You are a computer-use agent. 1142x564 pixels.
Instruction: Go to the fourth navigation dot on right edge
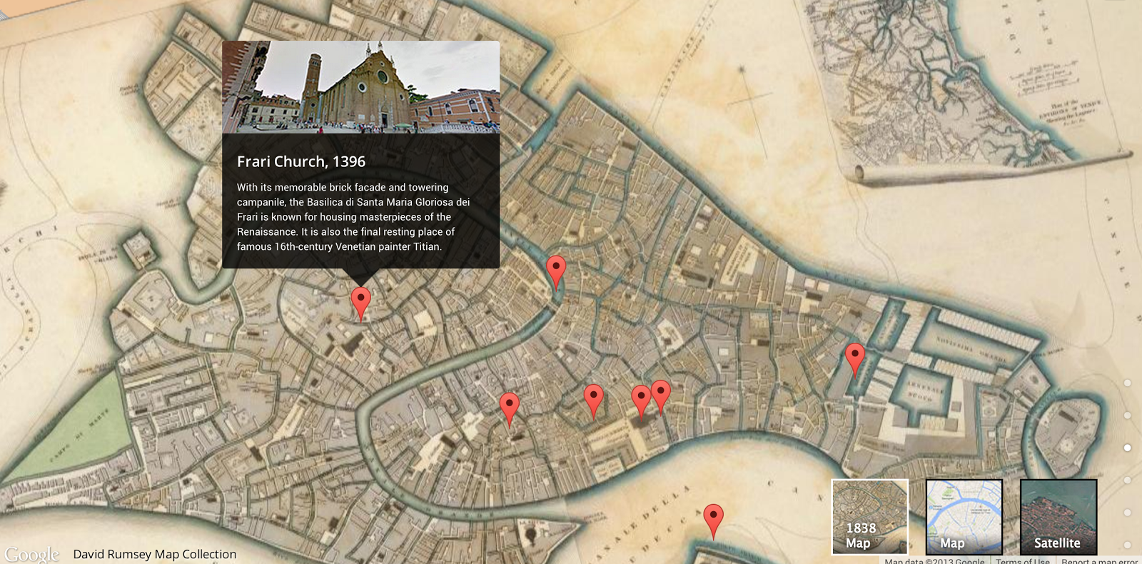(1128, 480)
